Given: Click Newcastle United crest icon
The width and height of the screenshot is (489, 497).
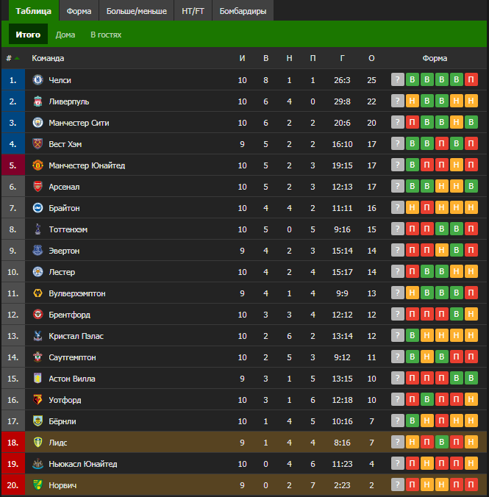Looking at the screenshot, I should (38, 464).
